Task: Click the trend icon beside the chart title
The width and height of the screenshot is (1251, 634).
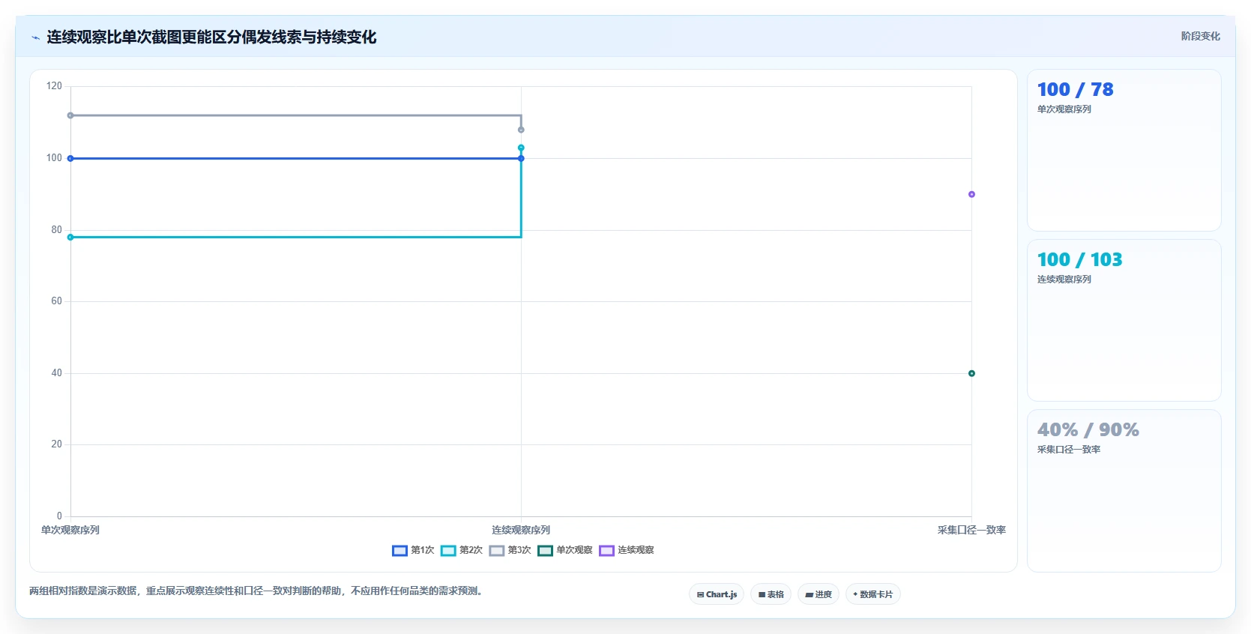Action: (35, 37)
